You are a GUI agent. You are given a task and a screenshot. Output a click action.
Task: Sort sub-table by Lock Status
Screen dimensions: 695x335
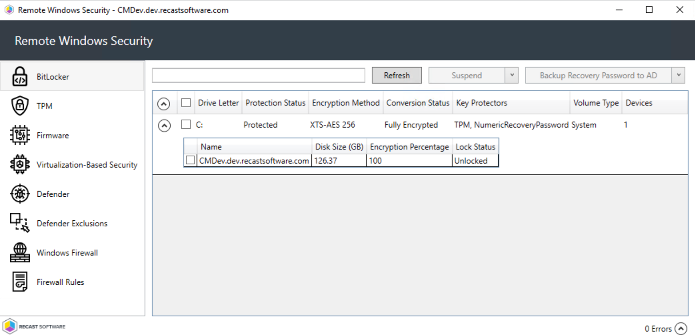(475, 147)
